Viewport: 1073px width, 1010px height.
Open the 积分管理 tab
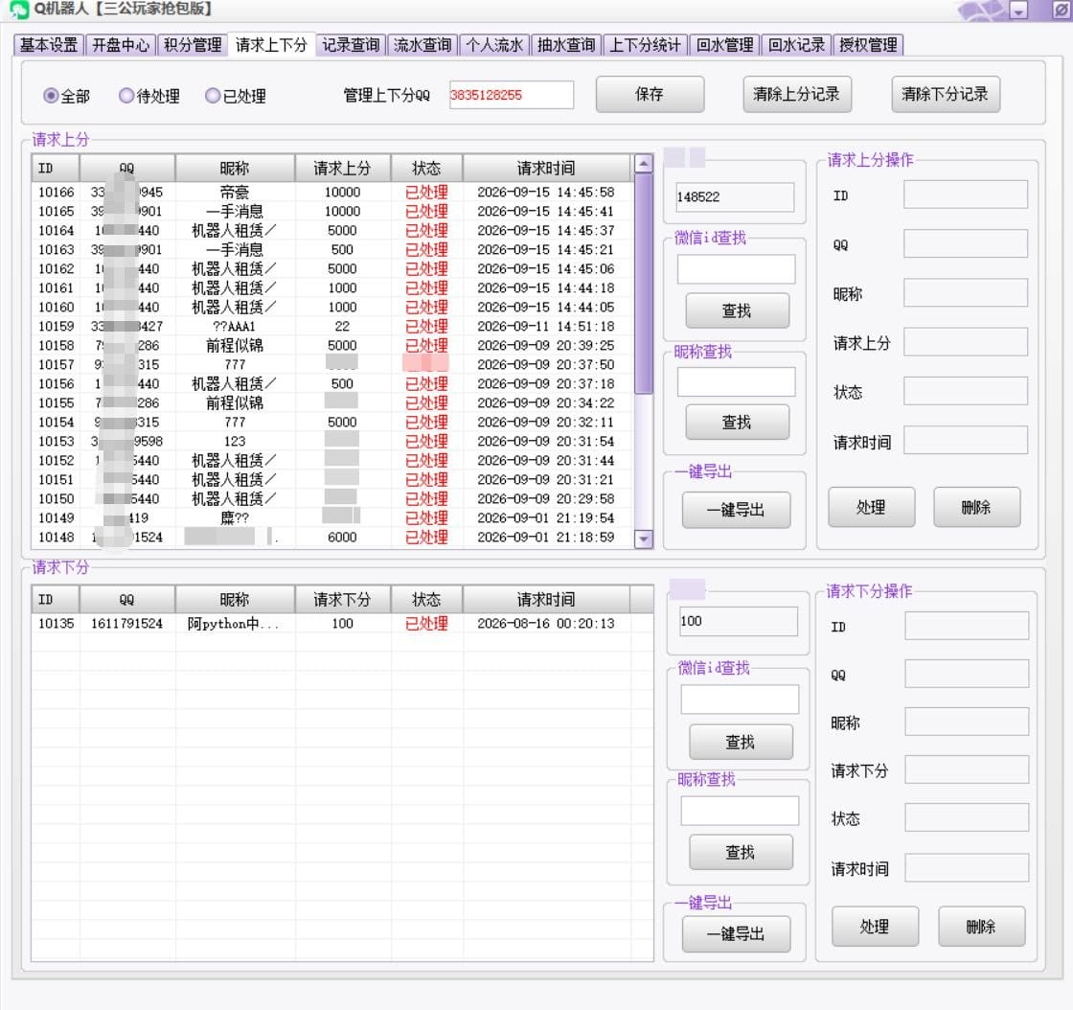click(193, 45)
